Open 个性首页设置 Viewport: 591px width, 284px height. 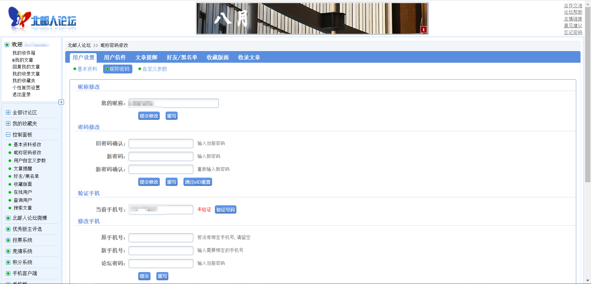pos(26,88)
